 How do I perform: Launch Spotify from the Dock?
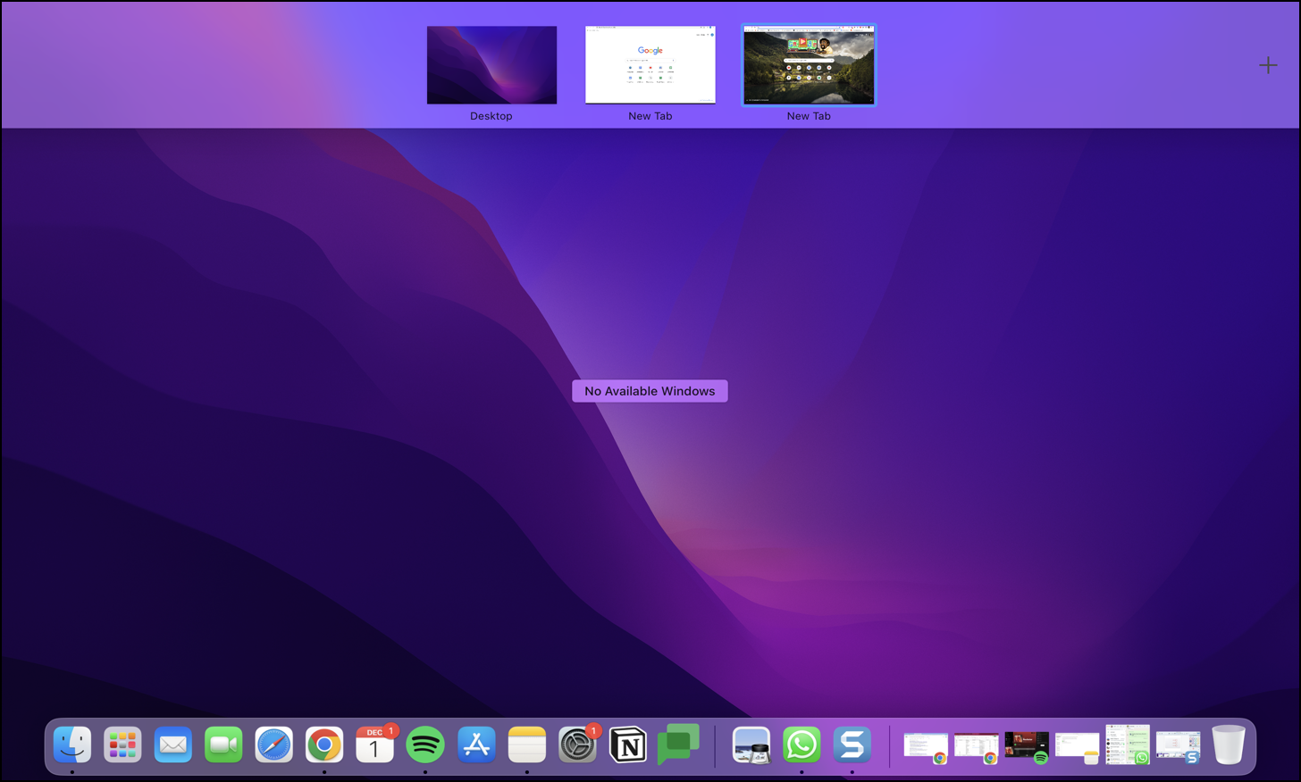click(425, 745)
